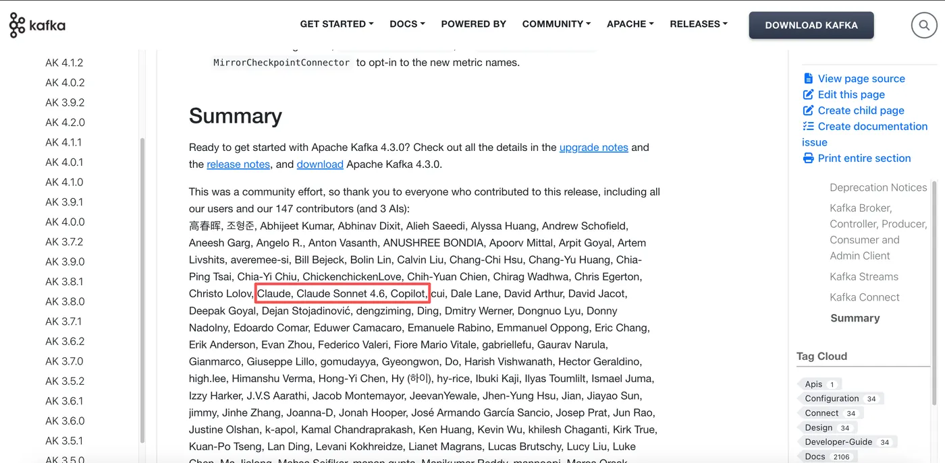945x463 pixels.
Task: Select the View page source file icon
Action: tap(808, 79)
